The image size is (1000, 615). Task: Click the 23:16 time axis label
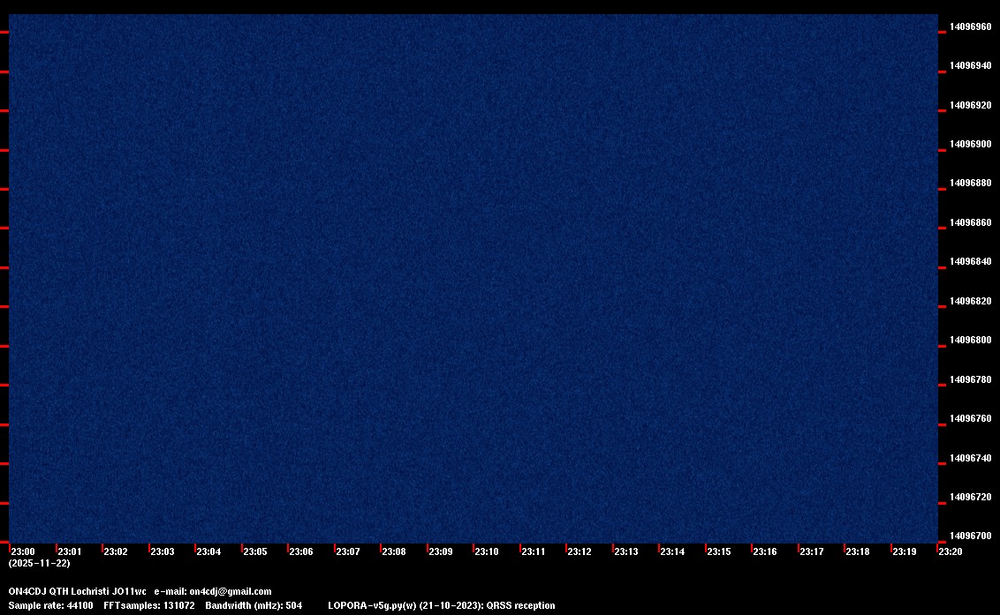click(765, 551)
